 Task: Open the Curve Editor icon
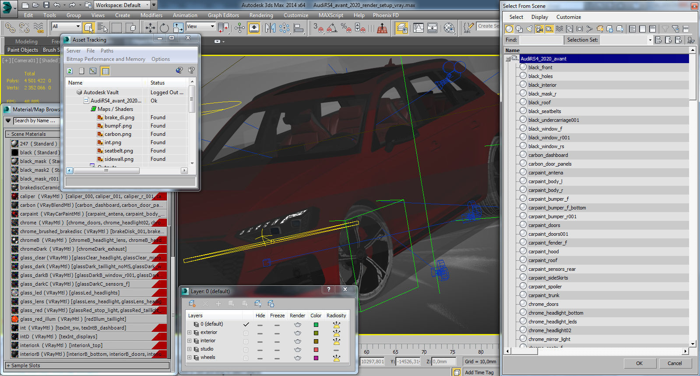click(x=419, y=28)
